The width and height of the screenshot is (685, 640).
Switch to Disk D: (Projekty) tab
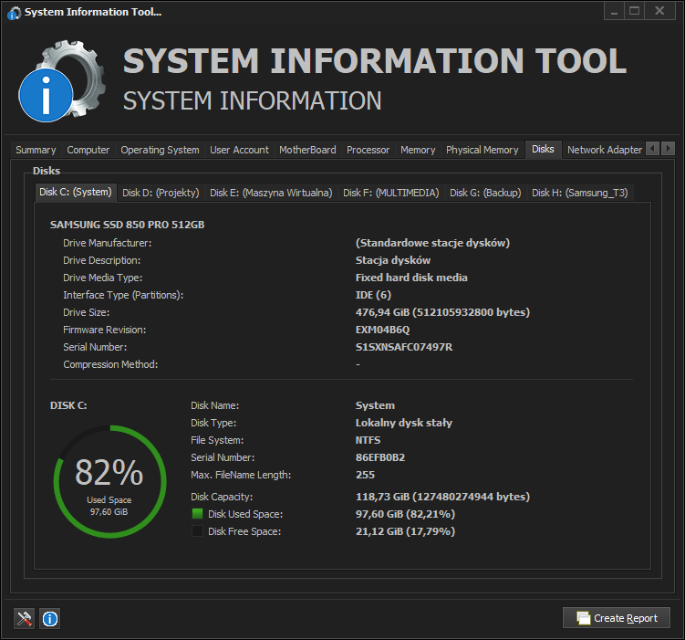tap(161, 193)
